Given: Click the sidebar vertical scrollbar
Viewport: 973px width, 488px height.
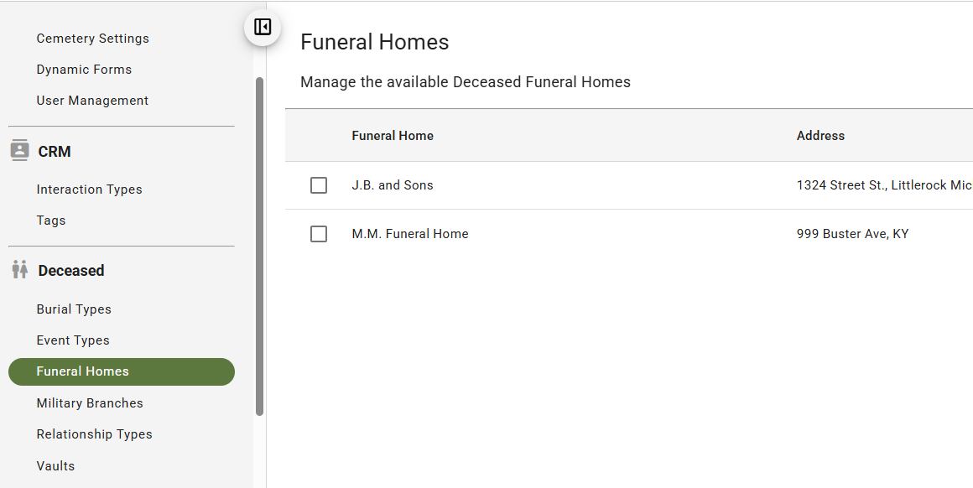Looking at the screenshot, I should tap(260, 247).
